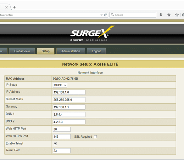Click the Web HTTPS Port label
Screen dimensions: 184x161
[x=17, y=136]
